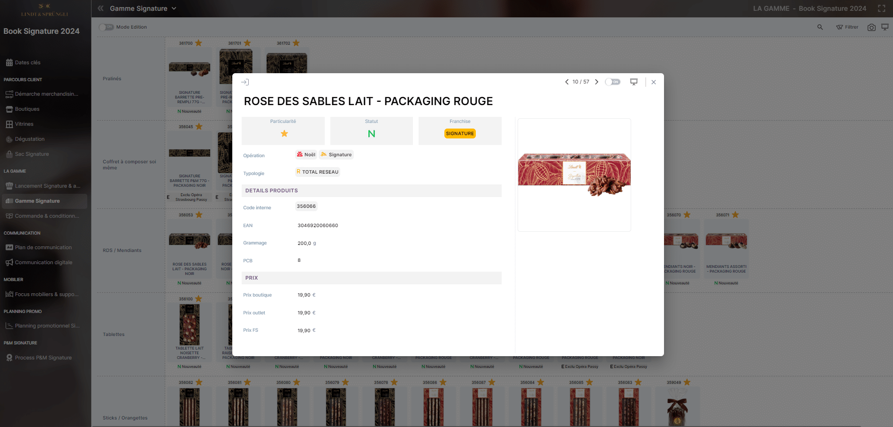
Task: Click the PCB value 8
Action: pyautogui.click(x=299, y=260)
